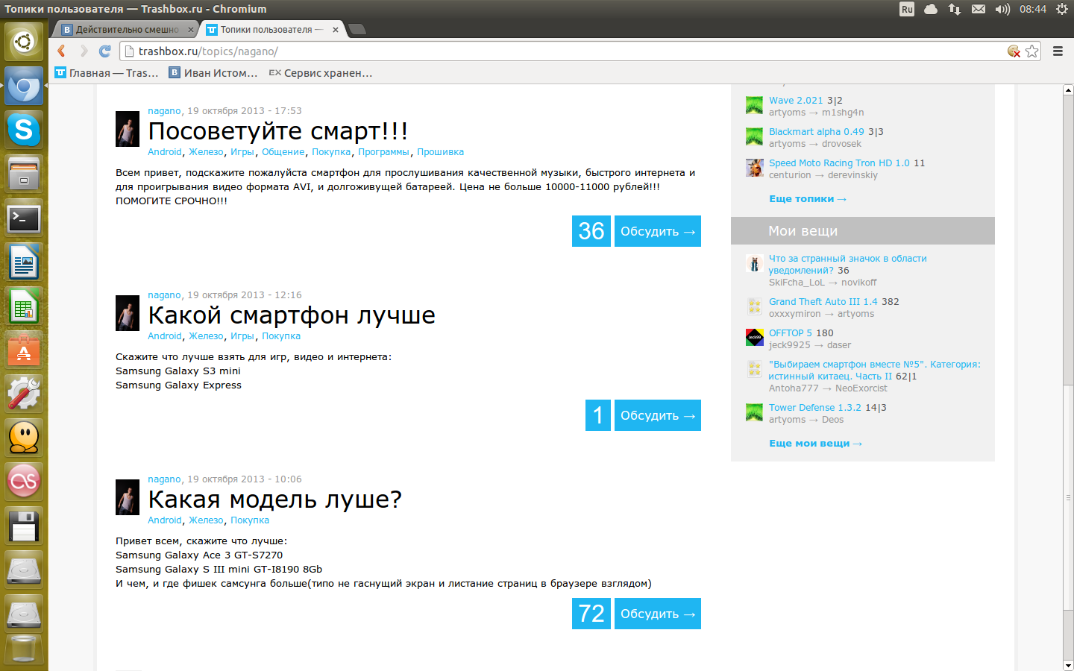Screen dimensions: 1074x671
Task: Open topic title "Какой смартфон лучше"
Action: [292, 315]
